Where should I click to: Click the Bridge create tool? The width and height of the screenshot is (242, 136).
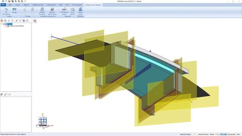tap(14, 11)
